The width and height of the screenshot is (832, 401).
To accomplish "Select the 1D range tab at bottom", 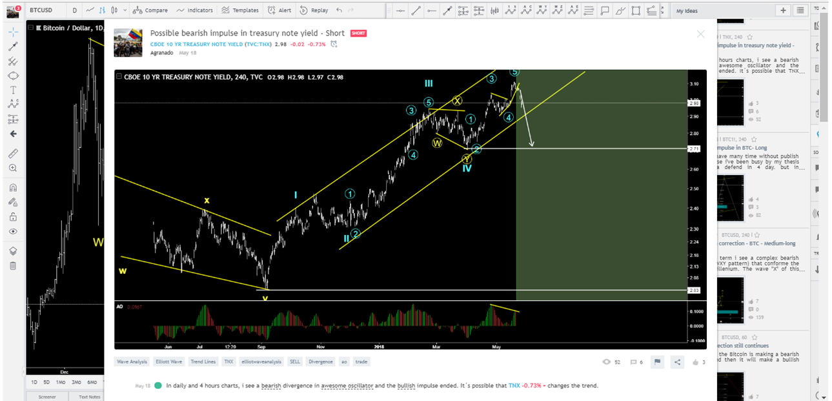I will (x=34, y=382).
